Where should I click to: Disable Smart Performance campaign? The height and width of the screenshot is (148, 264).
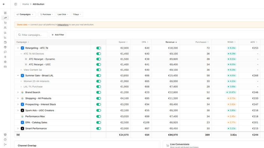point(99,129)
